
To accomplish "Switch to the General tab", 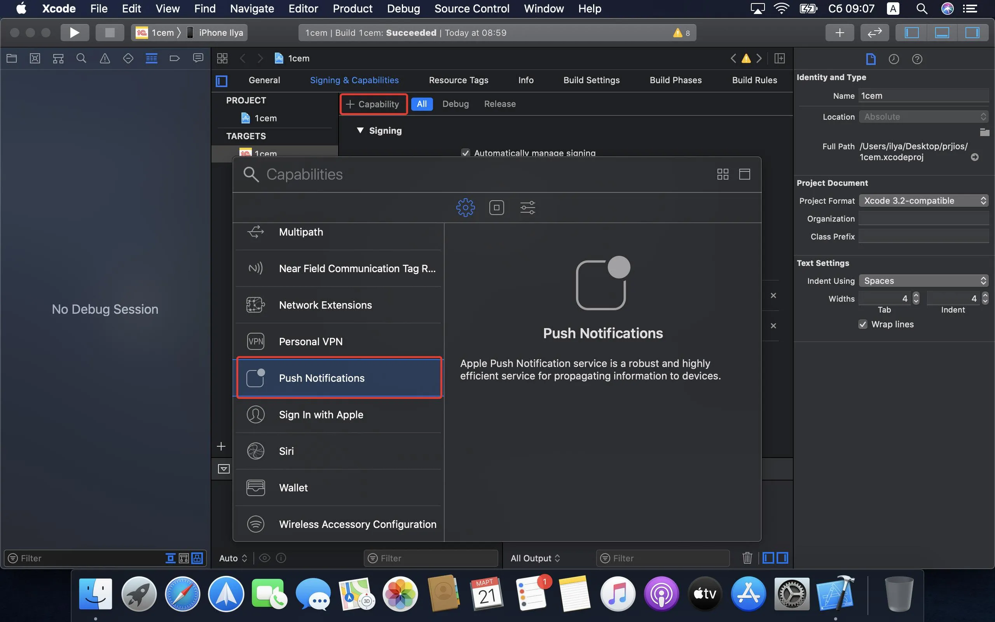I will point(264,80).
